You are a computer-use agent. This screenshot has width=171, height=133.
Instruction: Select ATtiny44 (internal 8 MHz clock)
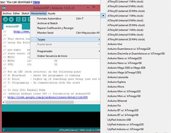coord(125,20)
